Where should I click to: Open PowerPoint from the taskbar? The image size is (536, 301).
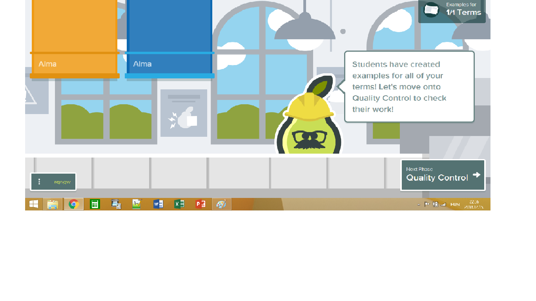click(201, 204)
